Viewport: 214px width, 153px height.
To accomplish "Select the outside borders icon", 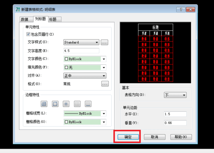I will (55, 104).
